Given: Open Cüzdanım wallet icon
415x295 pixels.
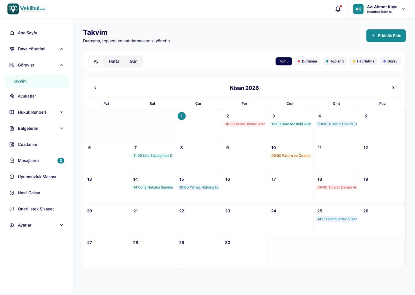Looking at the screenshot, I should [12, 145].
